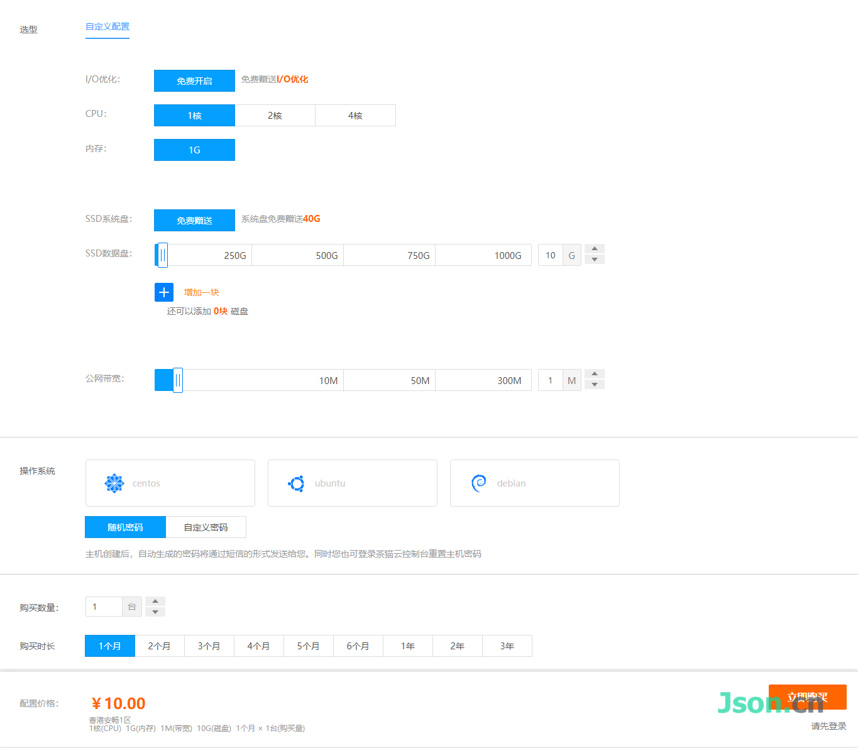The width and height of the screenshot is (858, 748).
Task: Click the 免费开启 I/O optimization button
Action: coord(194,81)
